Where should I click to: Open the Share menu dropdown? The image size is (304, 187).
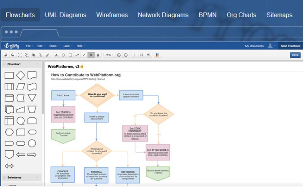[x=54, y=46]
